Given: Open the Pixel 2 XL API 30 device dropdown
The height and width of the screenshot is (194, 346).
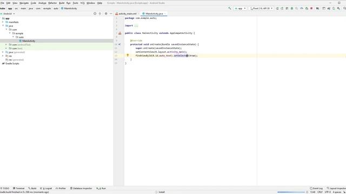Looking at the screenshot, I should pyautogui.click(x=261, y=8).
